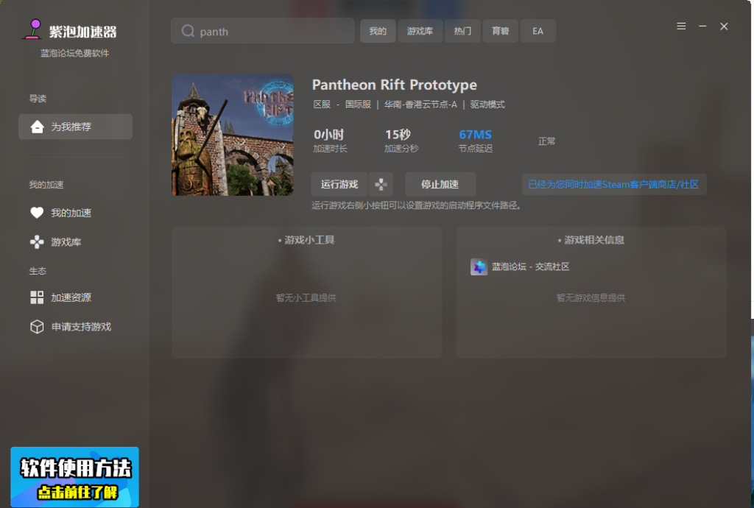Switch to the 热门 tab
The height and width of the screenshot is (508, 754).
pos(462,31)
